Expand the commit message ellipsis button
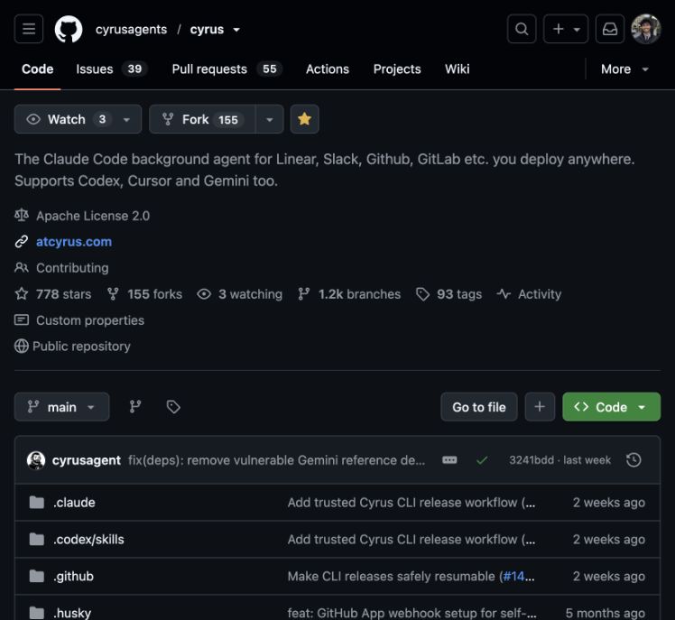 [449, 460]
